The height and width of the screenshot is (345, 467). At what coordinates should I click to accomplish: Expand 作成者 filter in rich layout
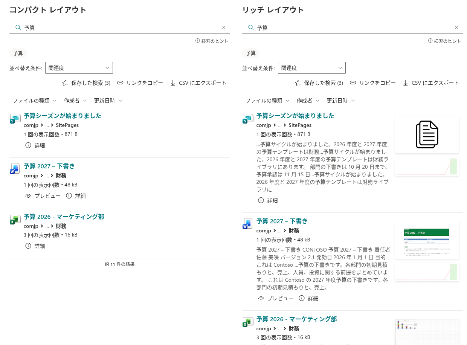pos(308,101)
